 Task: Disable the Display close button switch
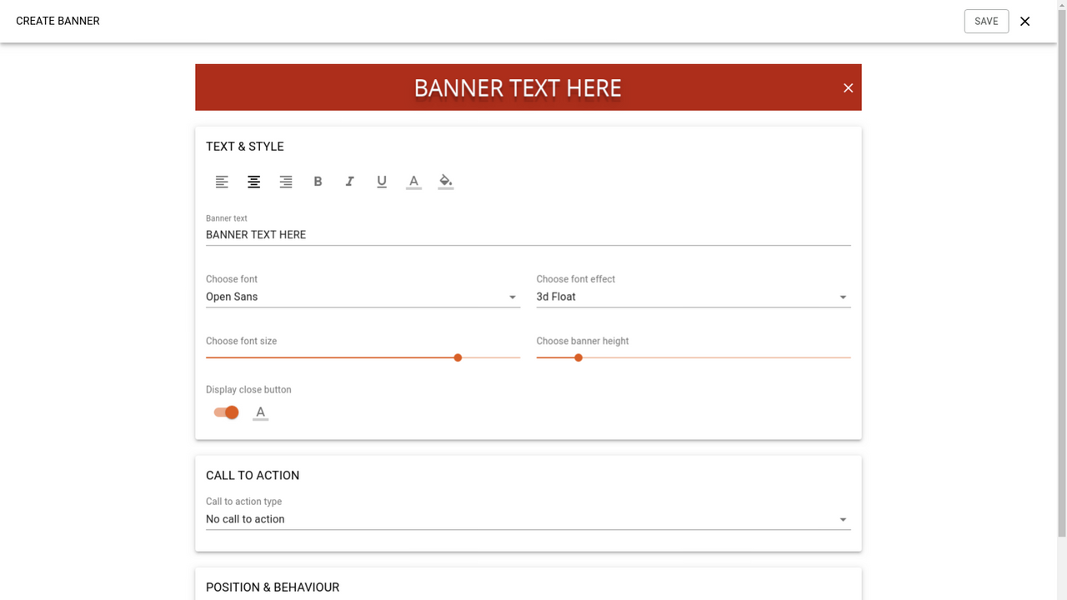coord(227,412)
